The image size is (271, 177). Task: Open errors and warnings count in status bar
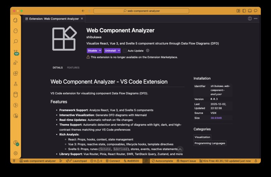[96, 161]
